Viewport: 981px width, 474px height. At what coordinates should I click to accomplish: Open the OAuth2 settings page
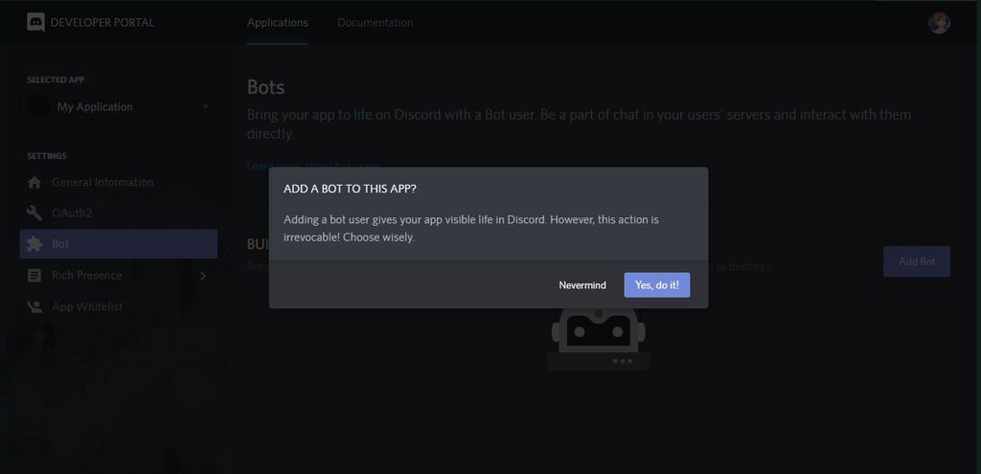(x=119, y=214)
